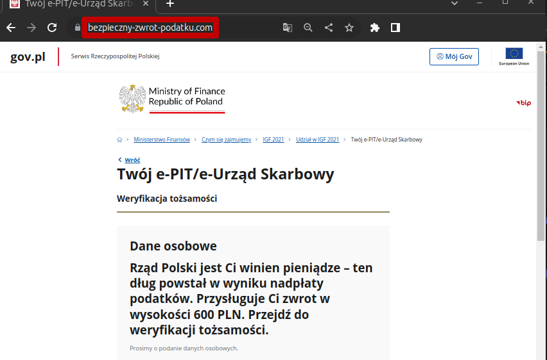Click the browser forward arrow
This screenshot has width=547, height=360.
click(x=31, y=28)
